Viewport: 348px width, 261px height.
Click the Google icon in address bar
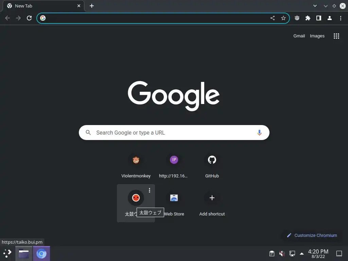pos(43,18)
